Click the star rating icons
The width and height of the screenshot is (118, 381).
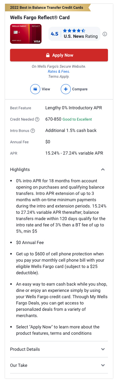(x=74, y=31)
